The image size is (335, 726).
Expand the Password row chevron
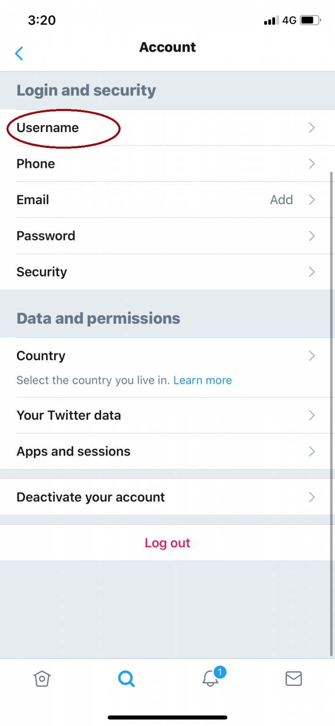[x=311, y=235]
